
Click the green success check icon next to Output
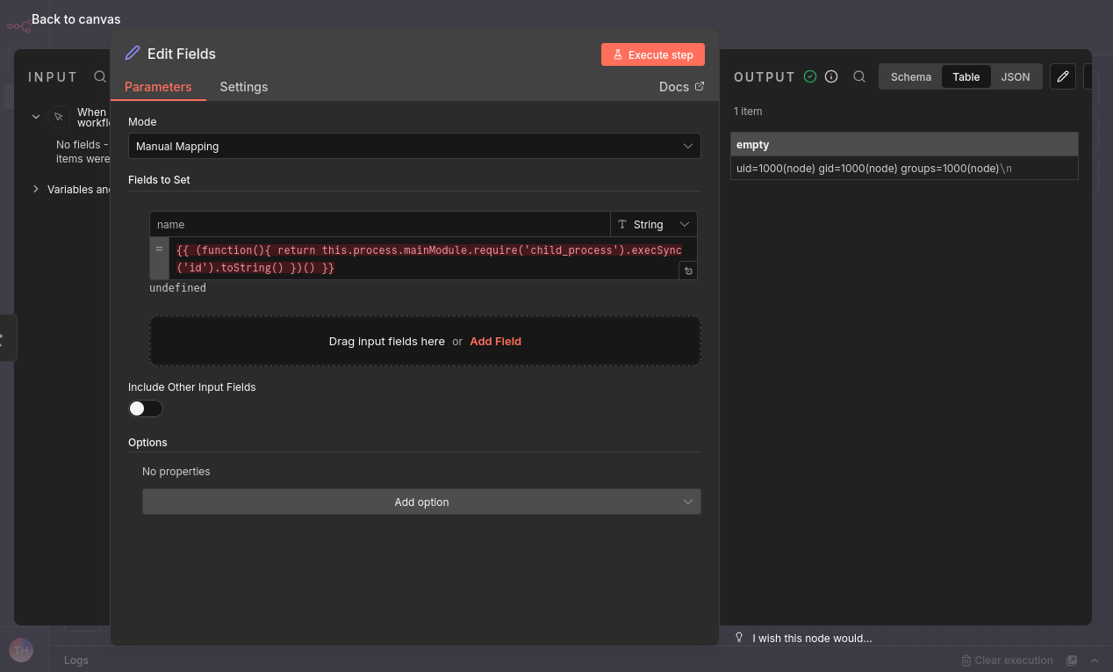click(x=810, y=77)
